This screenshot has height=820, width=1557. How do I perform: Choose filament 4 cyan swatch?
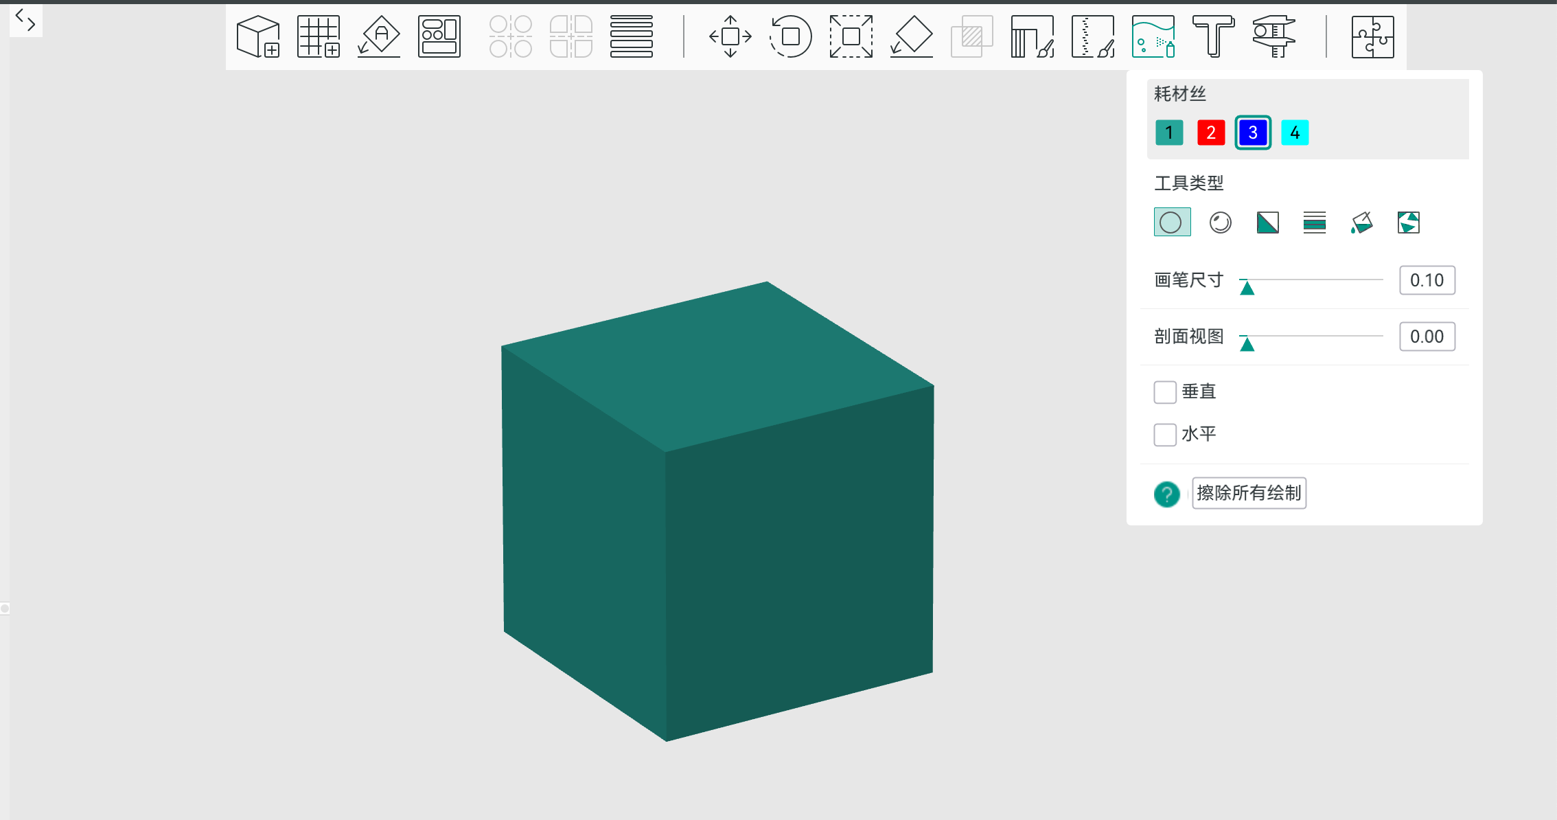point(1295,133)
